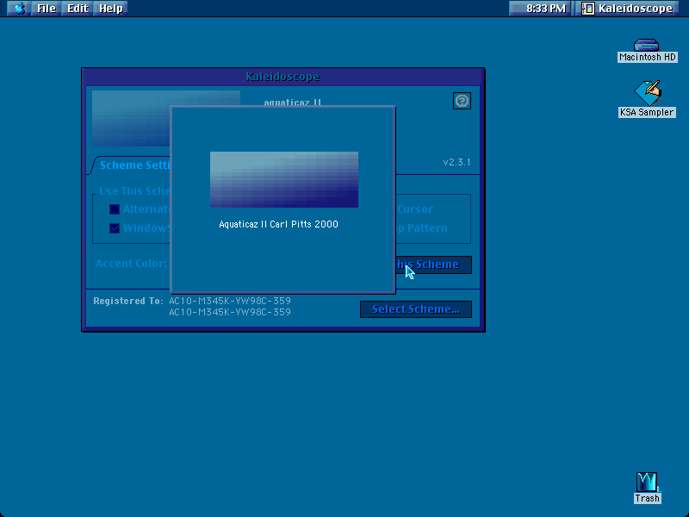Open the Kaleidoscope application menu
The image size is (689, 517).
(x=629, y=8)
